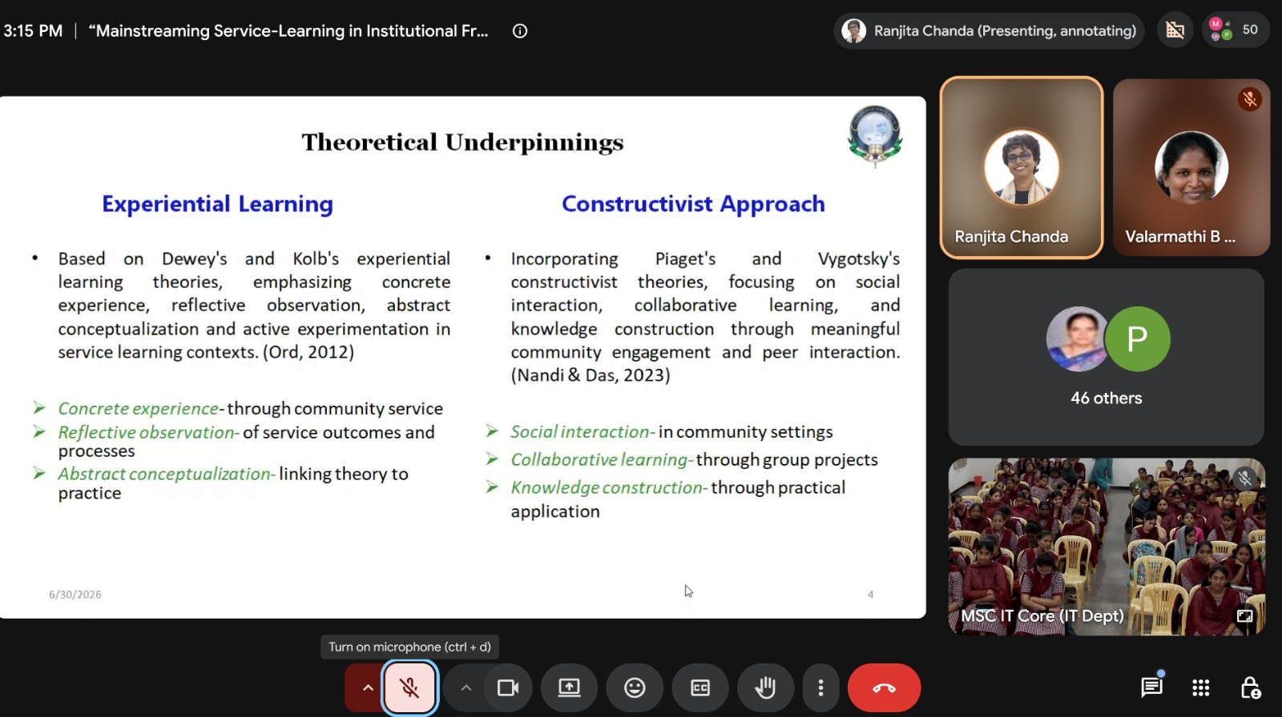The height and width of the screenshot is (717, 1282).
Task: Expand audio settings chevron beside microphone
Action: tap(367, 687)
